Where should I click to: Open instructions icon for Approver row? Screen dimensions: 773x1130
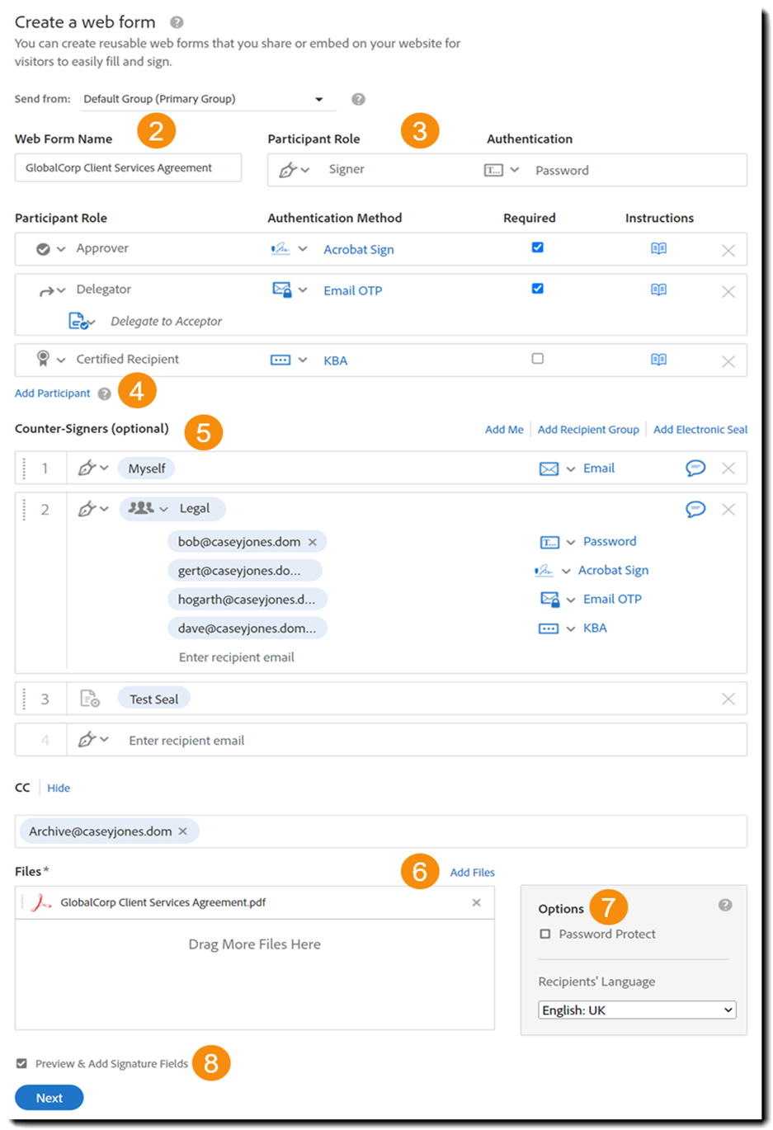pos(658,248)
